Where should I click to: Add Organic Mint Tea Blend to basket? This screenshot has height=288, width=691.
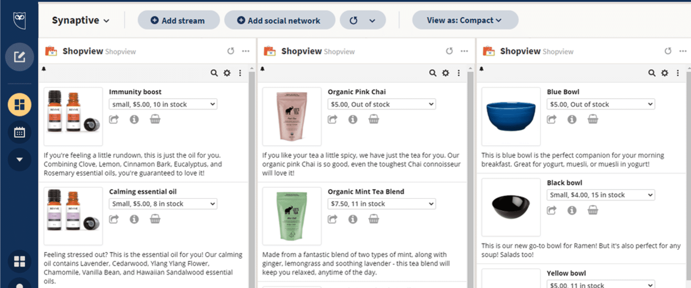374,219
